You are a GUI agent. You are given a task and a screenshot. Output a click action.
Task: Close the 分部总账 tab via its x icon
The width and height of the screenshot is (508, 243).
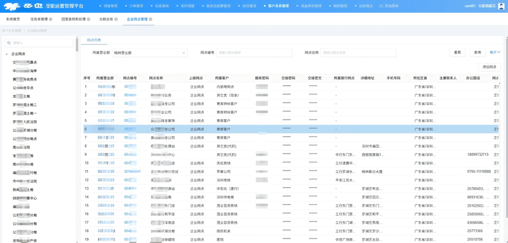116,19
